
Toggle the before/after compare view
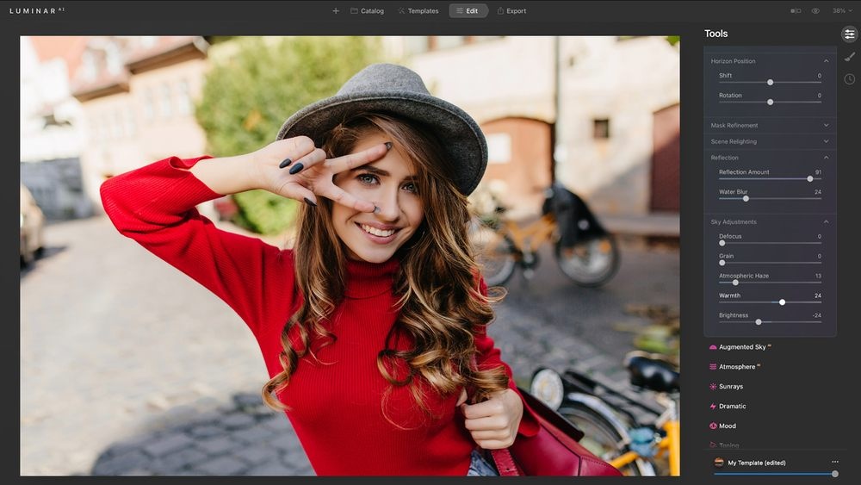[795, 11]
